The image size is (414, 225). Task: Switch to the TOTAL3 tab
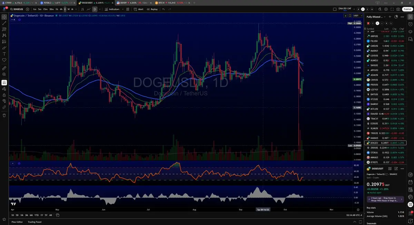57,2
